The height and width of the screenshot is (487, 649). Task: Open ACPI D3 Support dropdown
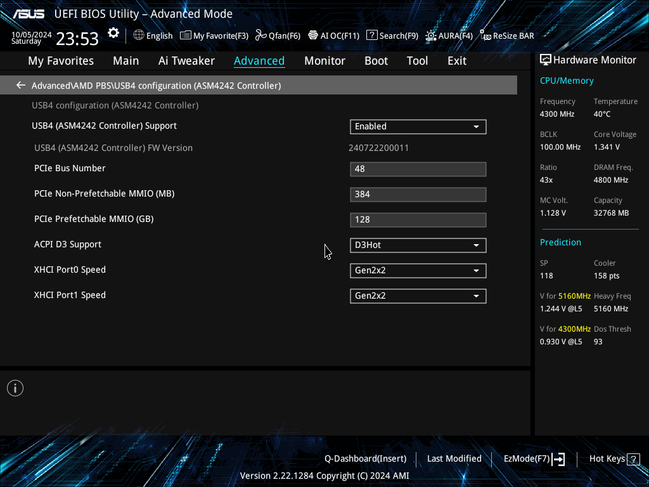tap(418, 245)
